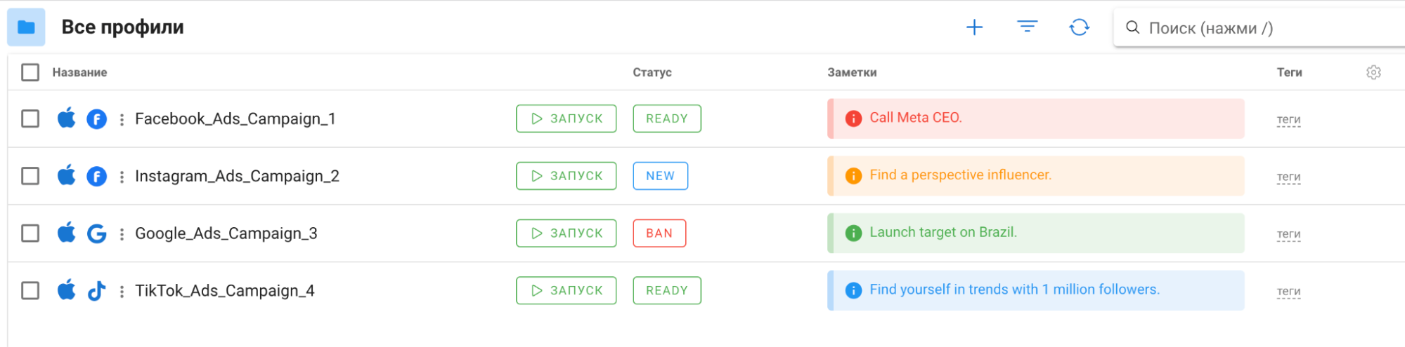The height and width of the screenshot is (347, 1405).
Task: Click the add new profile plus icon
Action: coord(974,27)
